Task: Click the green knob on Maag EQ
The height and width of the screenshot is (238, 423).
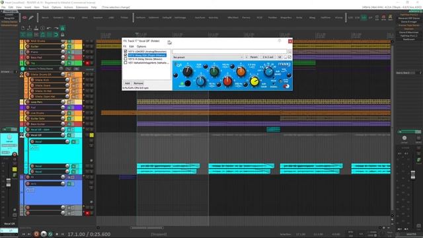Action: (x=214, y=71)
